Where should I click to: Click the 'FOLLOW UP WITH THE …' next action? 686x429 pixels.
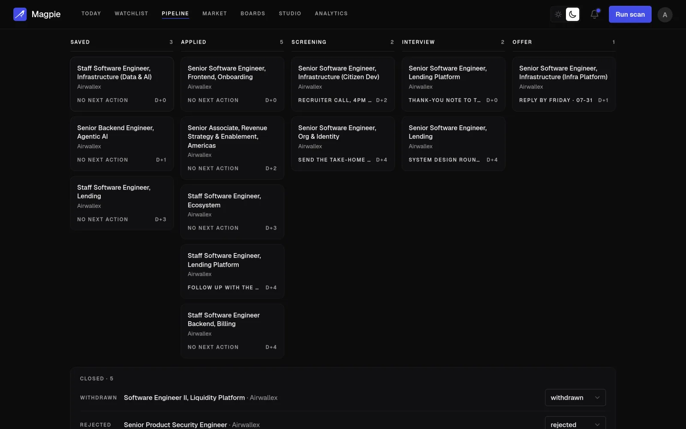(x=223, y=288)
